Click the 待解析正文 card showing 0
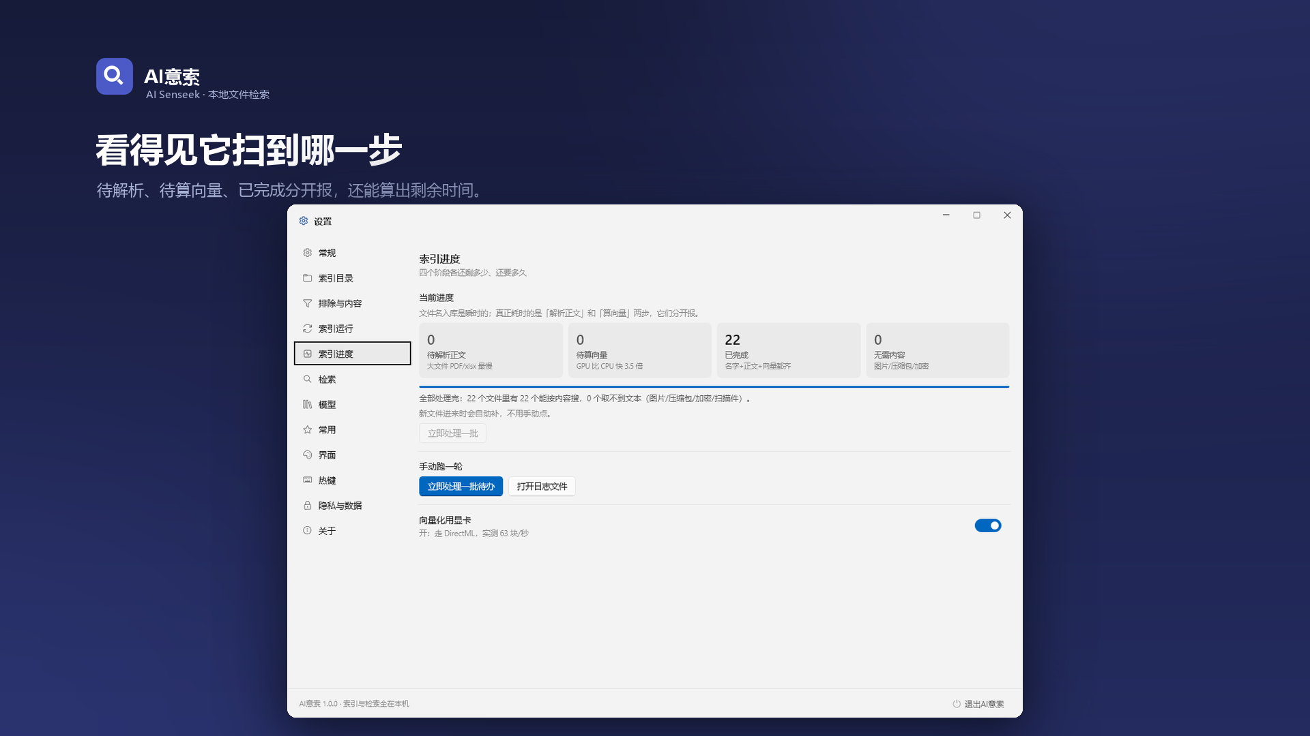Image resolution: width=1310 pixels, height=736 pixels. click(491, 350)
